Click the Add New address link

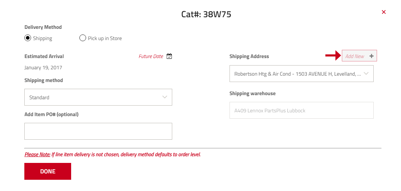[x=355, y=56]
